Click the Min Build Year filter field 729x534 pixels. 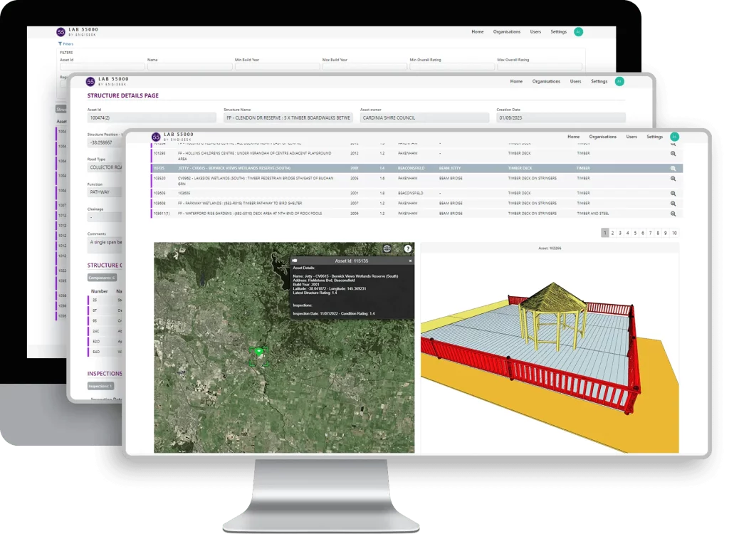point(276,67)
